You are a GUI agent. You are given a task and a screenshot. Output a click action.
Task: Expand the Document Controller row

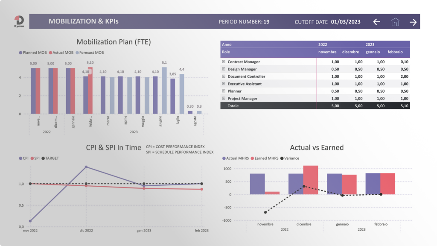tap(224, 76)
